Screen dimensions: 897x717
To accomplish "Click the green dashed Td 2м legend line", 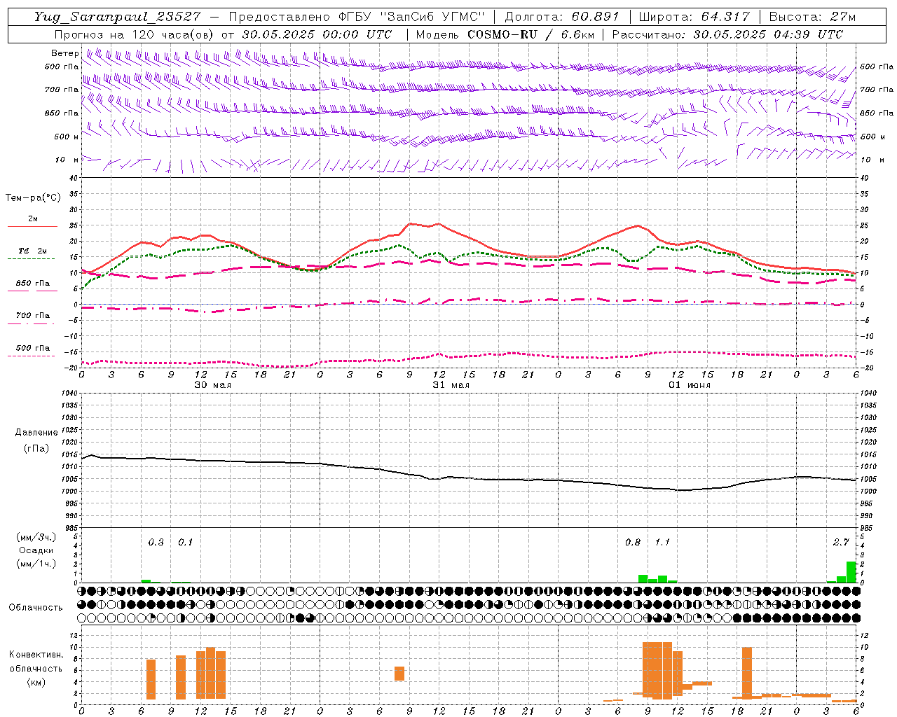I will (x=32, y=259).
